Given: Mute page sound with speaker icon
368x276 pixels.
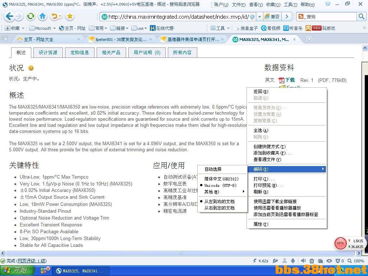Looking at the screenshot, I should (x=303, y=261).
